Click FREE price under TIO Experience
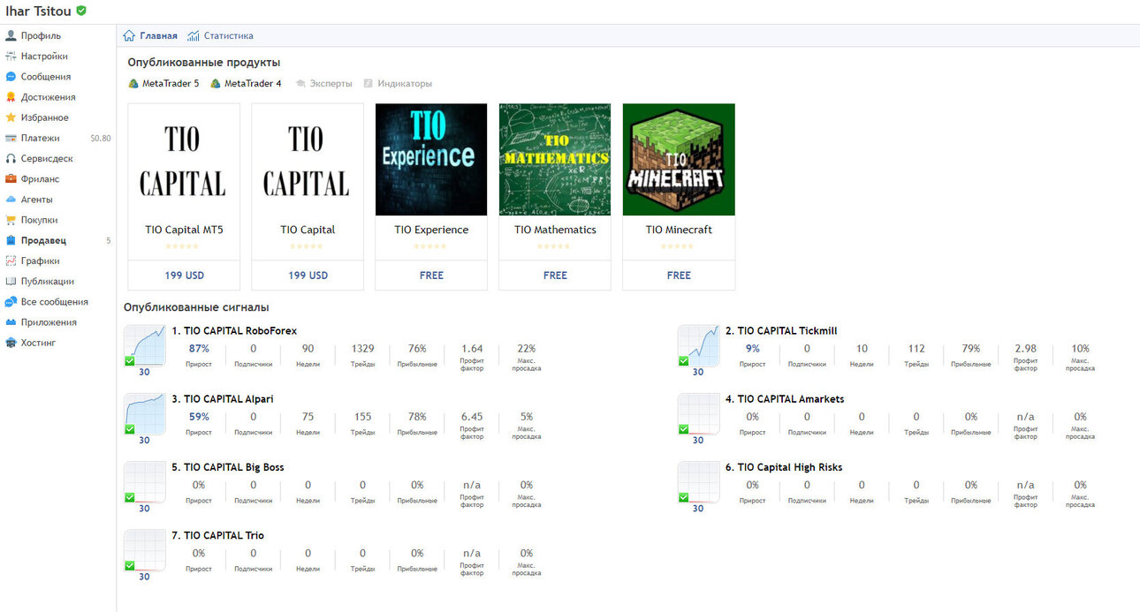 (431, 276)
